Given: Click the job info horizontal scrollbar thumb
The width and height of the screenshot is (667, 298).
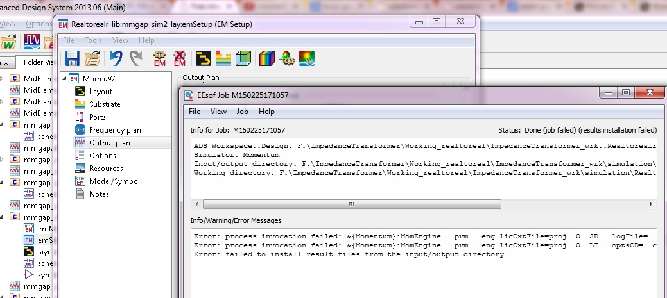Looking at the screenshot, I should (x=352, y=204).
